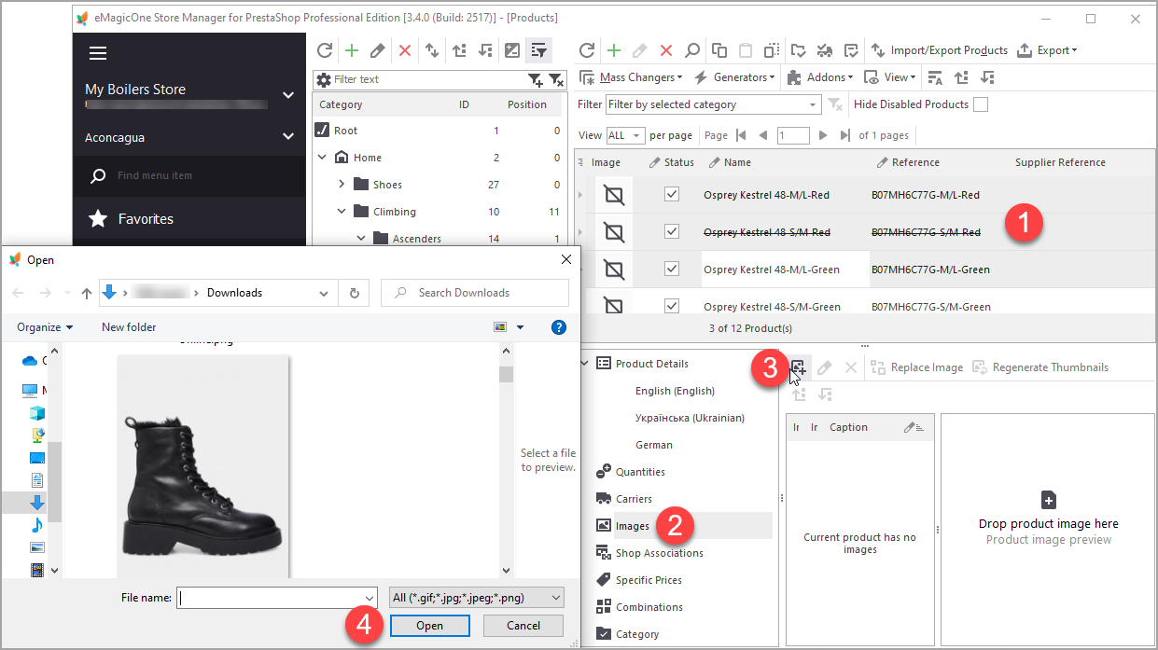
Task: Expand My Boilers Store dropdown
Action: (288, 95)
